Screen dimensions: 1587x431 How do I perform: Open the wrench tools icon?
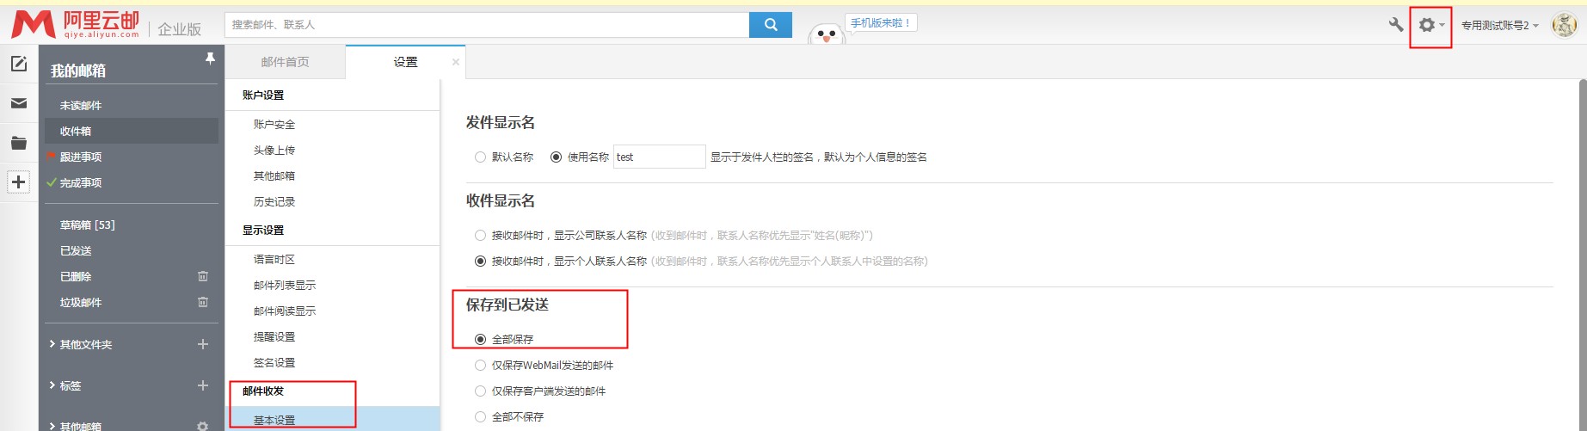pyautogui.click(x=1395, y=25)
